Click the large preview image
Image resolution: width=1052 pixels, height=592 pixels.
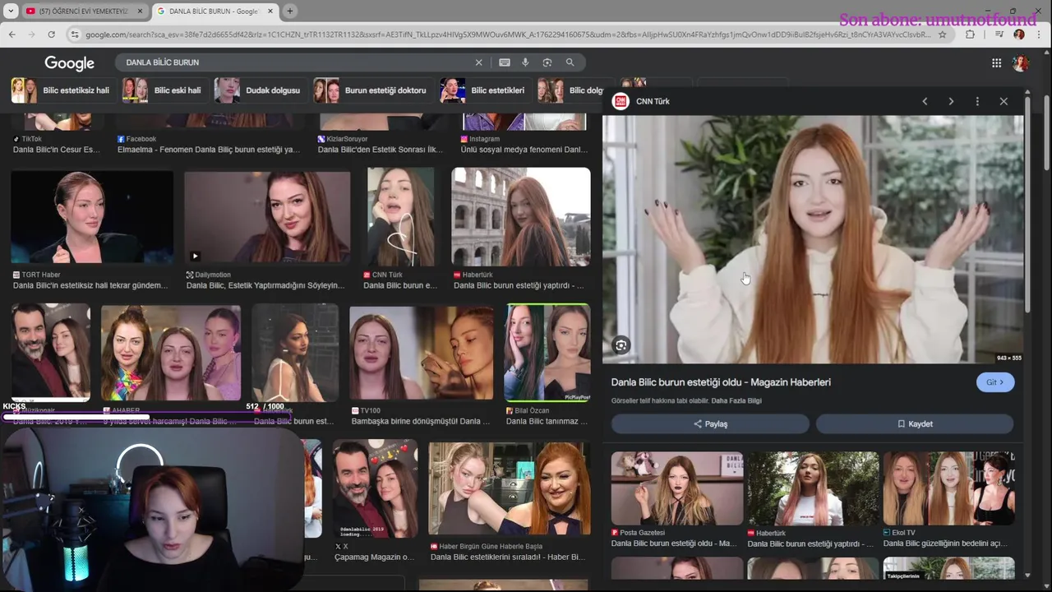coord(813,238)
